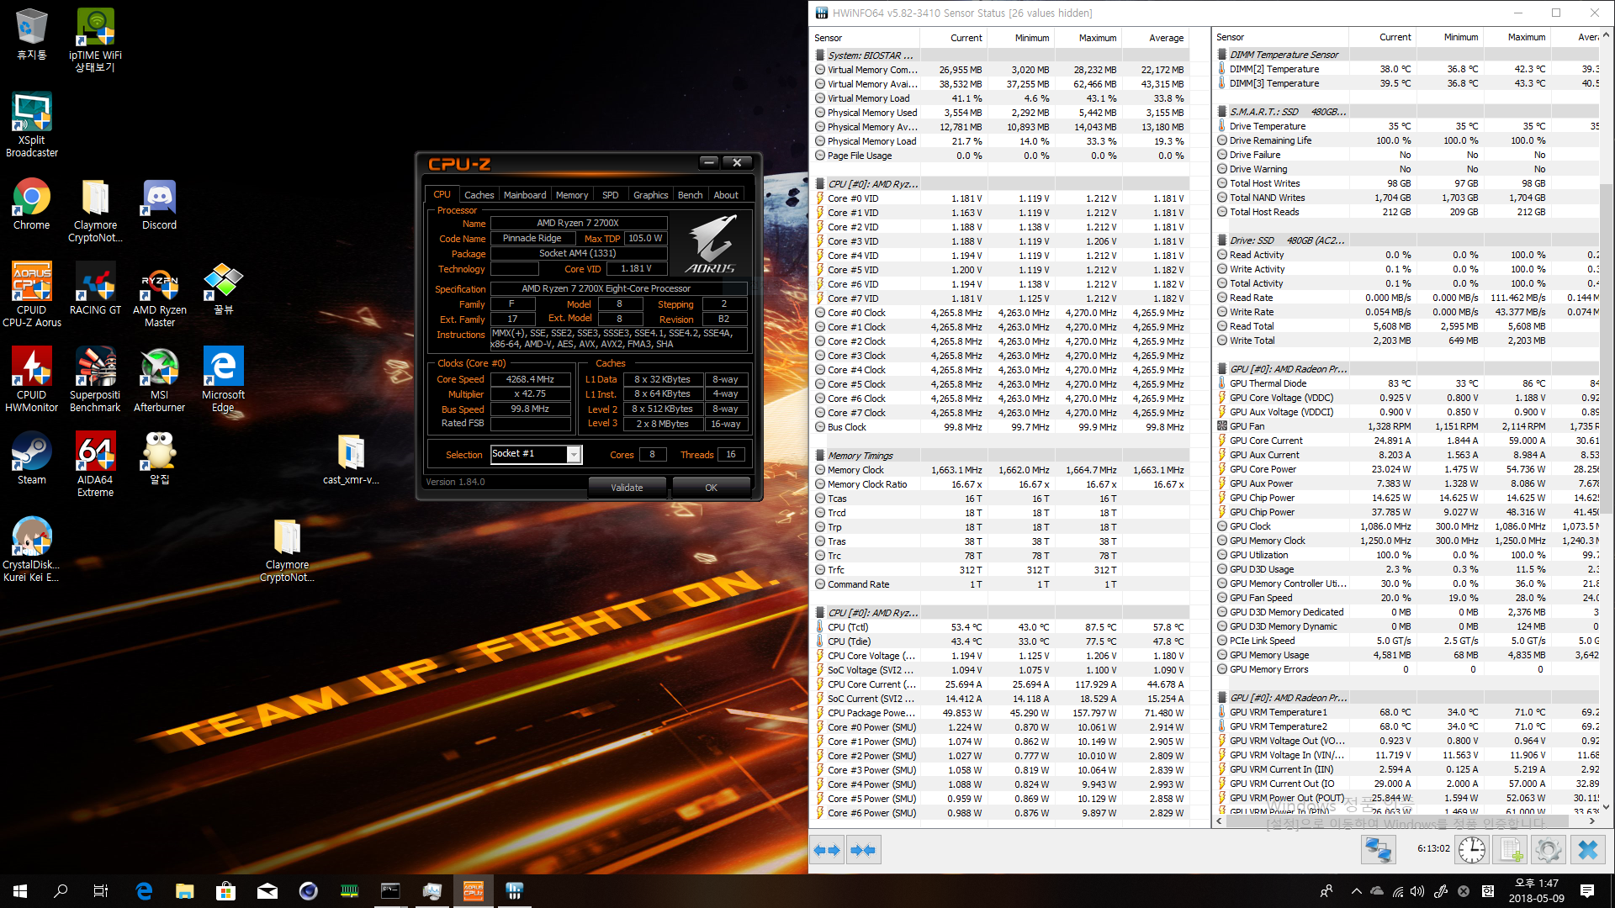Screen dimensions: 1615x908
Task: Open Action Center notifications icon
Action: pyautogui.click(x=1587, y=890)
